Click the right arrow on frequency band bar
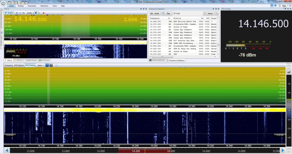 tap(283, 151)
